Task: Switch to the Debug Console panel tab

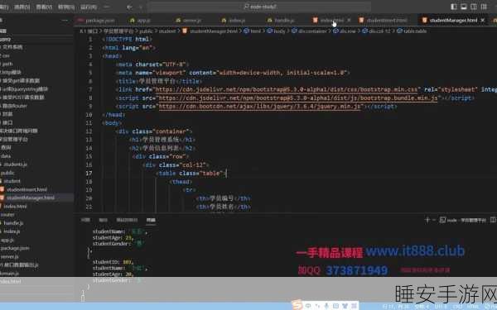Action: 127,220
